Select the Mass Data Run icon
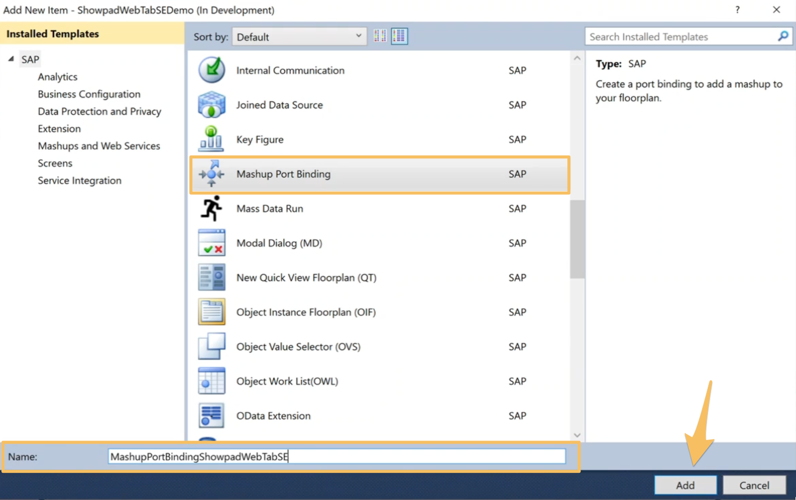Image resolution: width=796 pixels, height=500 pixels. [x=211, y=209]
